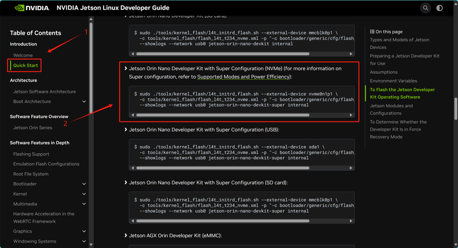Click right scroll arrow of Super NVMe code block

[351, 115]
